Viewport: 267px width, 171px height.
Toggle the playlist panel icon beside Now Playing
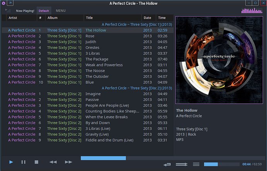(x=8, y=10)
